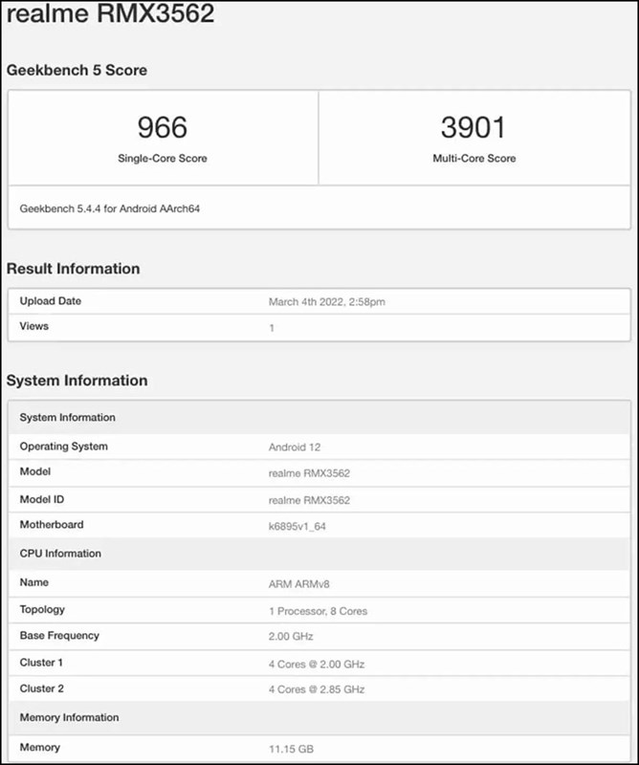Viewport: 639px width, 765px height.
Task: Click the Cluster 2 label
Action: pyautogui.click(x=42, y=688)
